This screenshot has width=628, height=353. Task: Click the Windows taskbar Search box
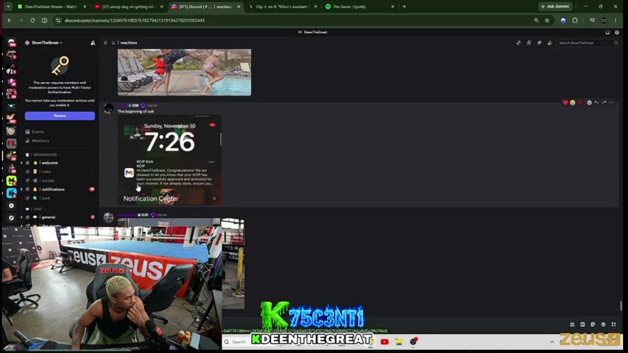coord(238,342)
